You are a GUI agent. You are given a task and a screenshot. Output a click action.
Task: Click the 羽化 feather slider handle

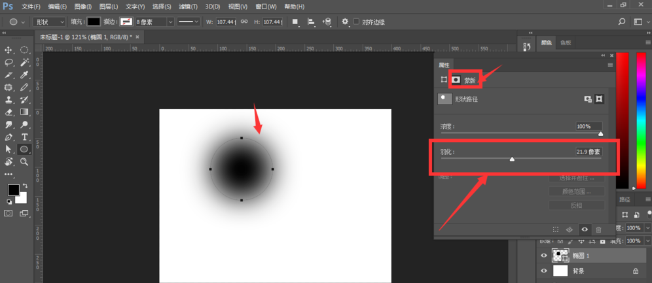coord(512,158)
